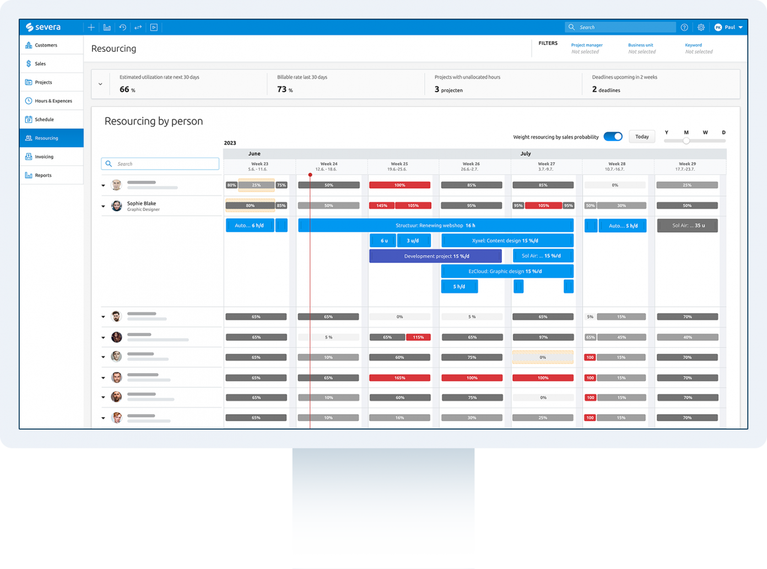The image size is (767, 569).
Task: Open Customers in the sidebar
Action: coord(51,45)
